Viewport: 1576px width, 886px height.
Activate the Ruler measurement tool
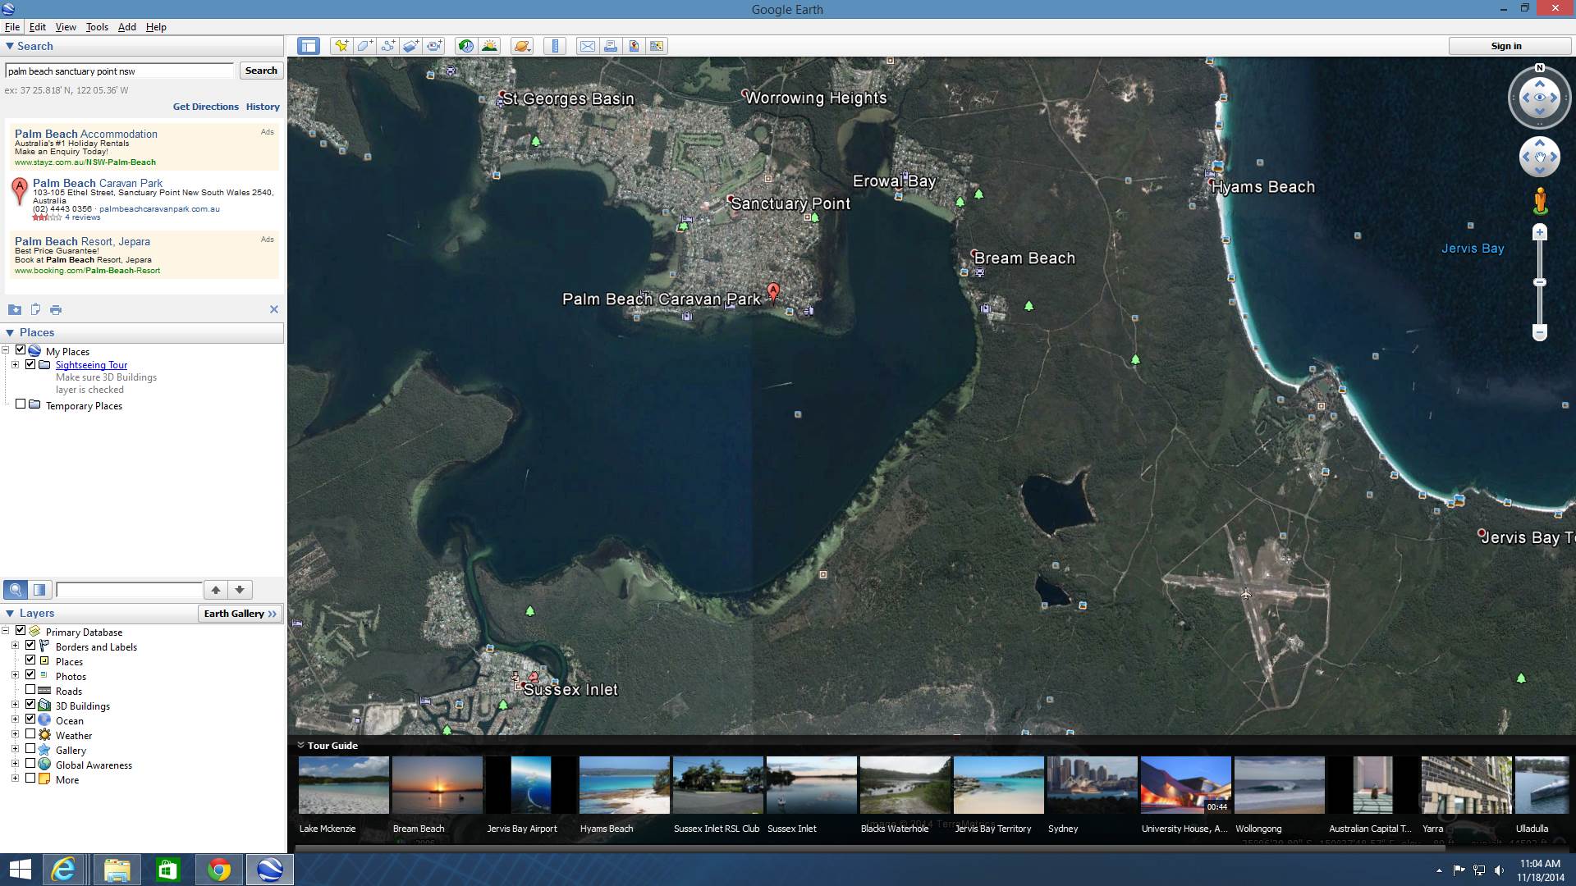(556, 46)
